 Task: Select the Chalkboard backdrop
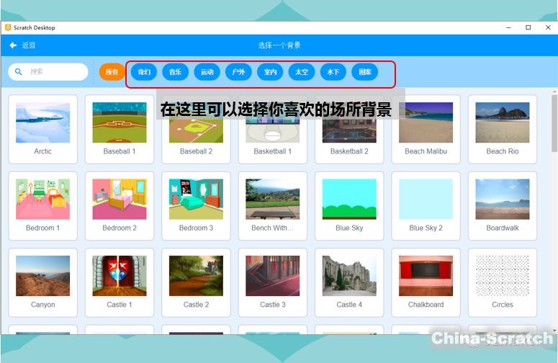426,276
